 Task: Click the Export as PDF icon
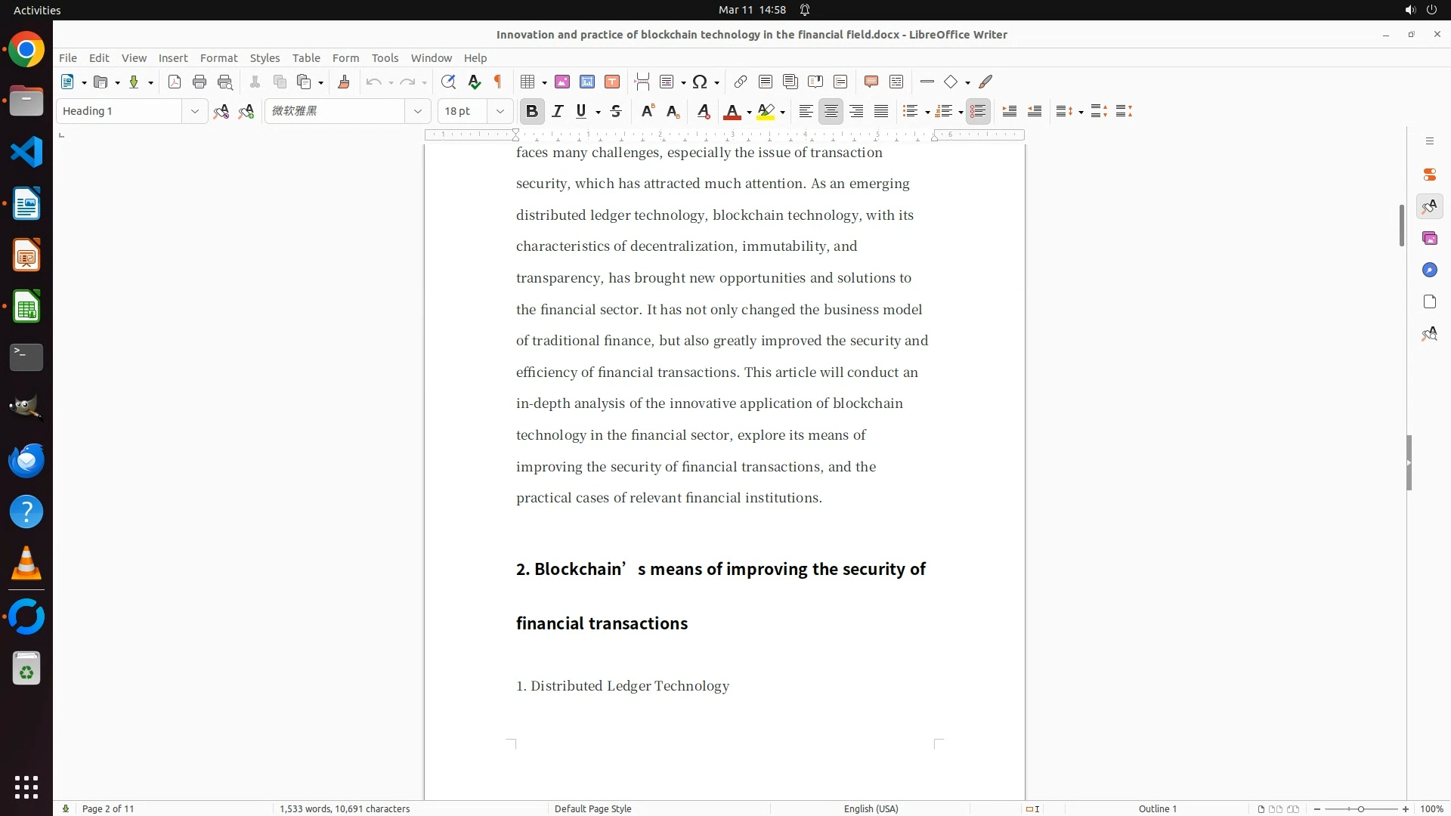[x=175, y=82]
